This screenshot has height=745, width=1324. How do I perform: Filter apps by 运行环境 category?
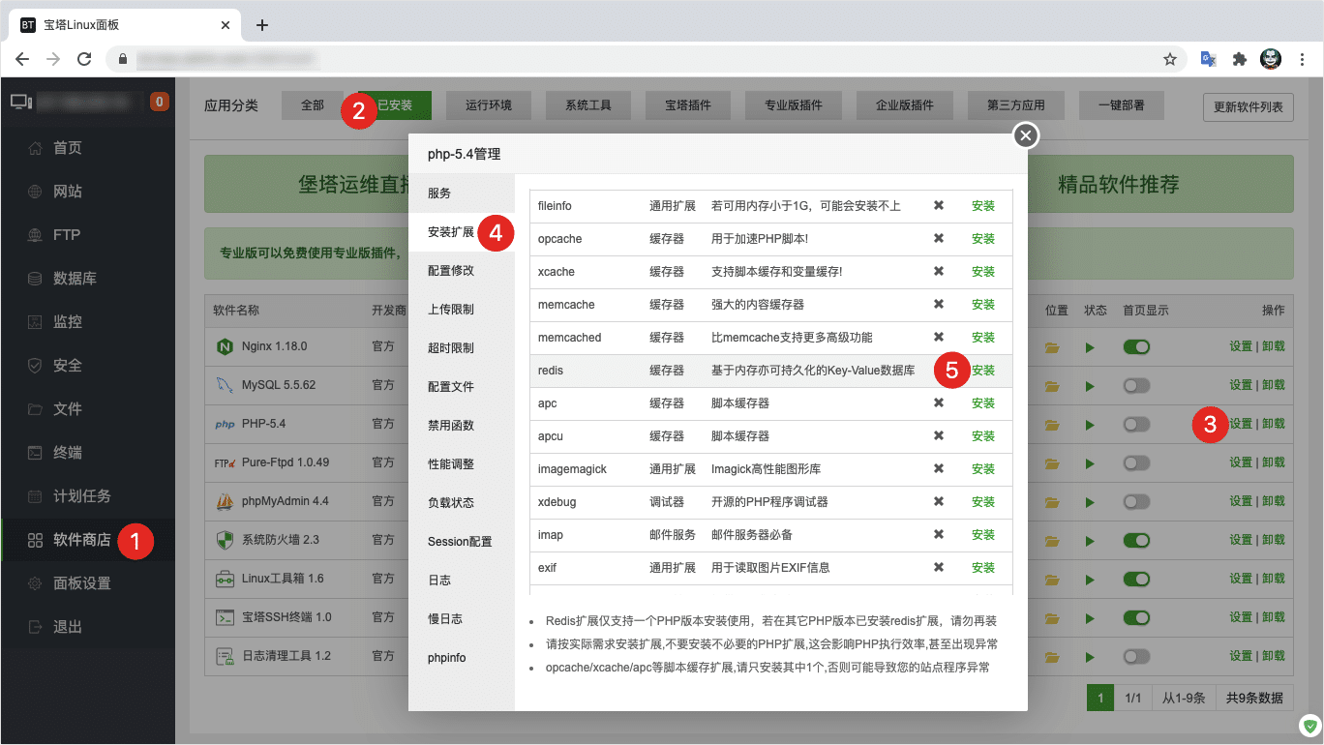pyautogui.click(x=489, y=105)
